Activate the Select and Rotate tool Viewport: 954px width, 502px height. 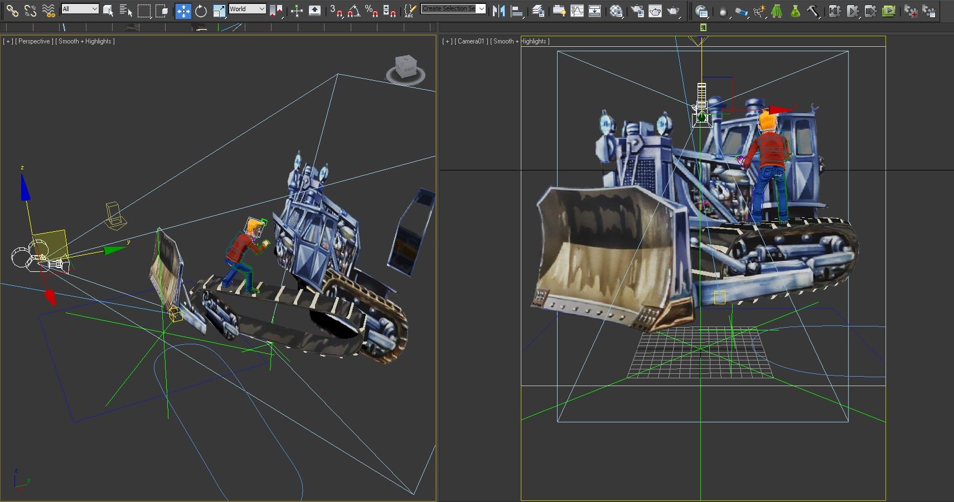pyautogui.click(x=201, y=11)
